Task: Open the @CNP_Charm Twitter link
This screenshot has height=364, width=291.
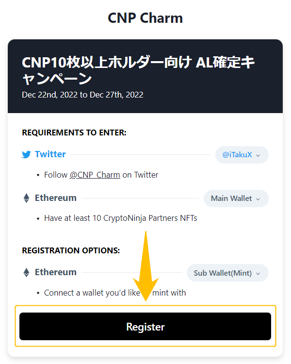Action: (x=95, y=175)
